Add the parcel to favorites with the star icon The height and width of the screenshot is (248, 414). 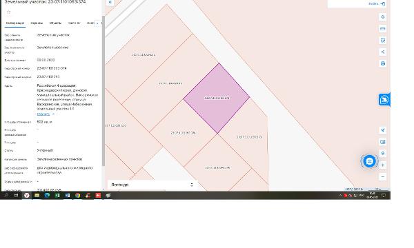pos(9,12)
